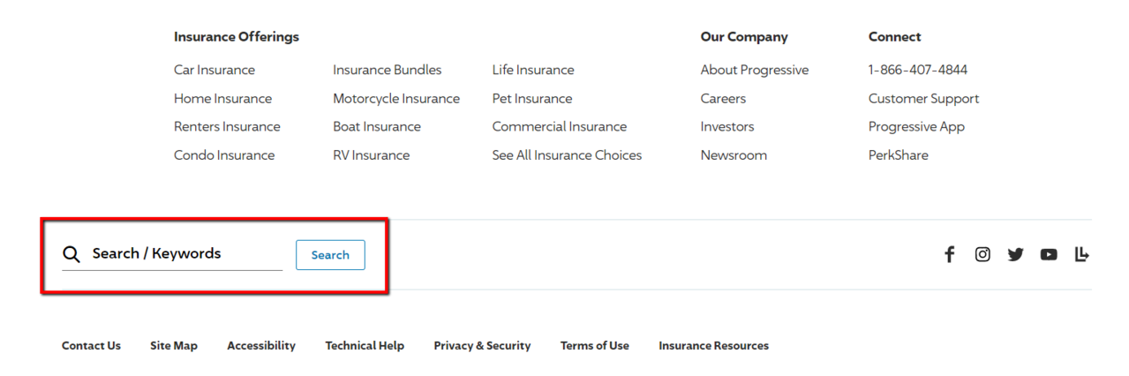Screen dimensions: 1129x376
Task: Select the Pet Insurance link
Action: tap(532, 99)
